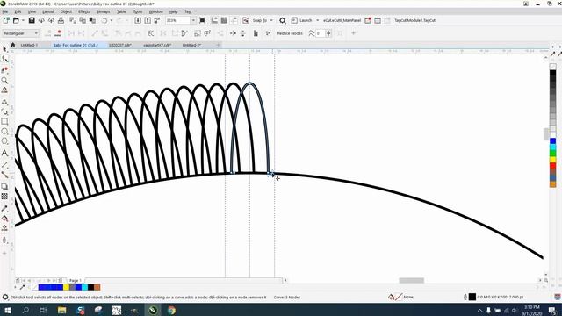Open the File menu
The height and width of the screenshot is (316, 562).
point(5,11)
